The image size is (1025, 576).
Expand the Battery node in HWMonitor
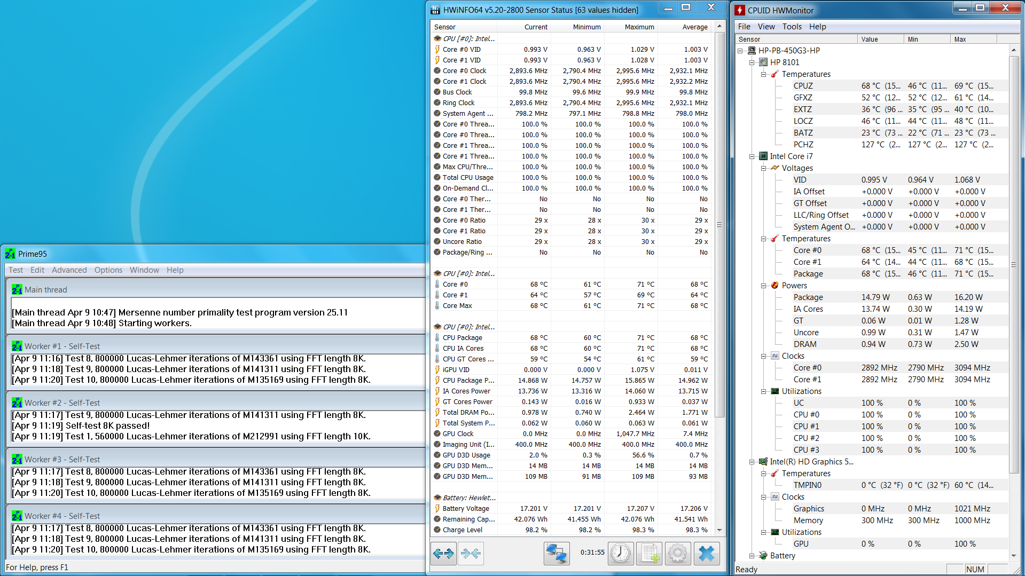(752, 556)
